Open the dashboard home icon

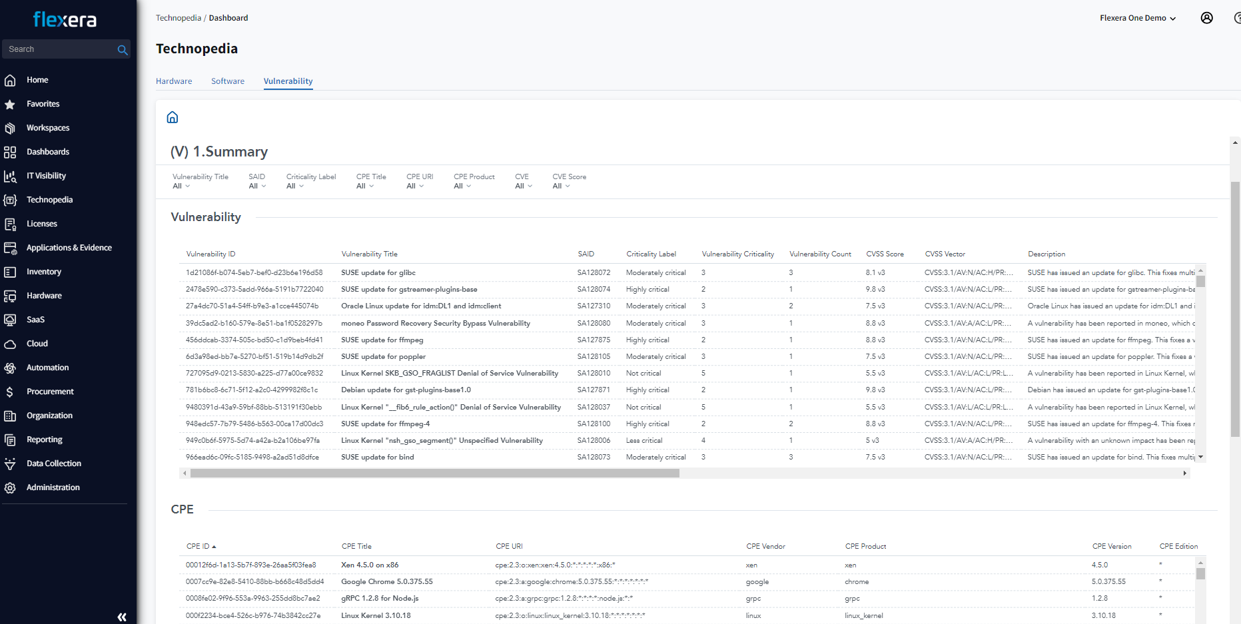pyautogui.click(x=173, y=118)
